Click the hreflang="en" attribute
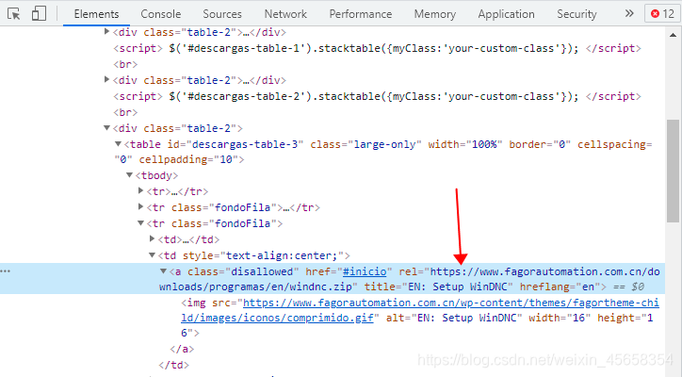This screenshot has height=377, width=682. pos(560,287)
